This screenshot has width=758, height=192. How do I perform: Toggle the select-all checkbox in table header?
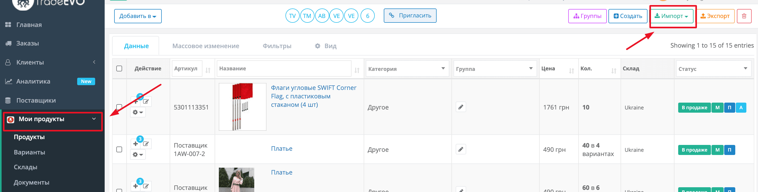click(x=119, y=68)
